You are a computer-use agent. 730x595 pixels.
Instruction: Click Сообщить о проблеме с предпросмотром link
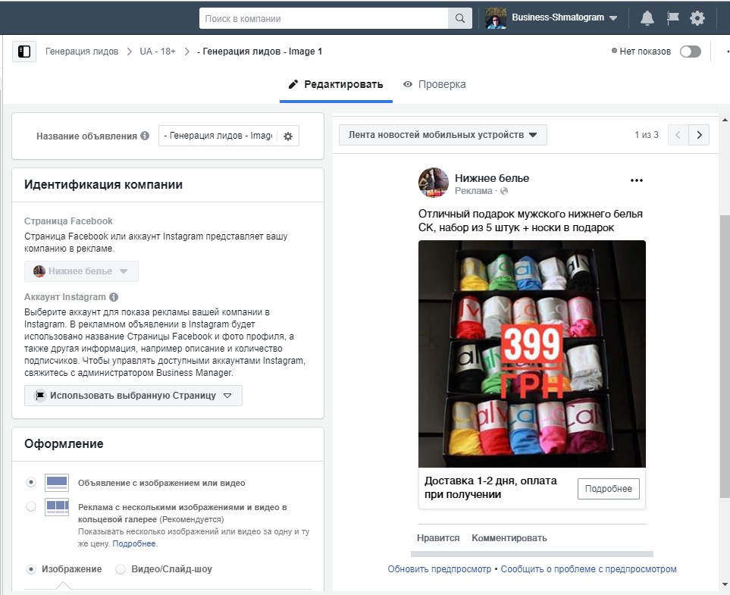pos(588,569)
